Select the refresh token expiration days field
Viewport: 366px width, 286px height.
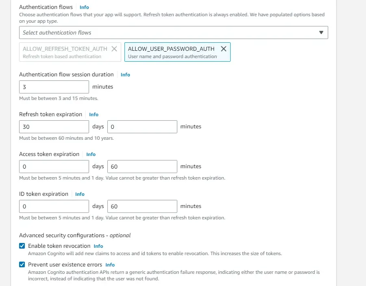(x=54, y=126)
